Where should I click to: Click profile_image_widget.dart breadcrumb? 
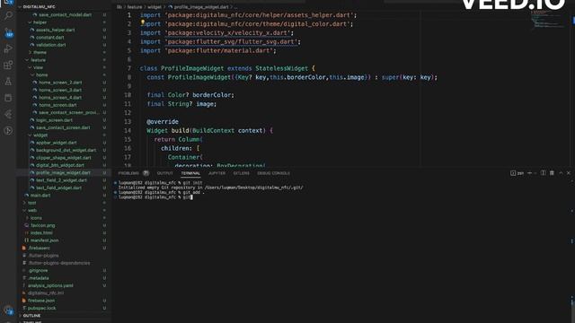[x=201, y=7]
